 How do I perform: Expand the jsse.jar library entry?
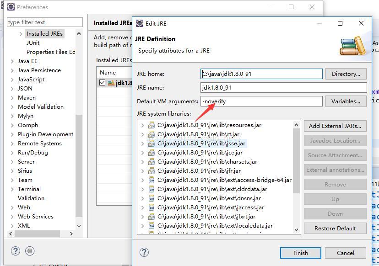coord(143,144)
